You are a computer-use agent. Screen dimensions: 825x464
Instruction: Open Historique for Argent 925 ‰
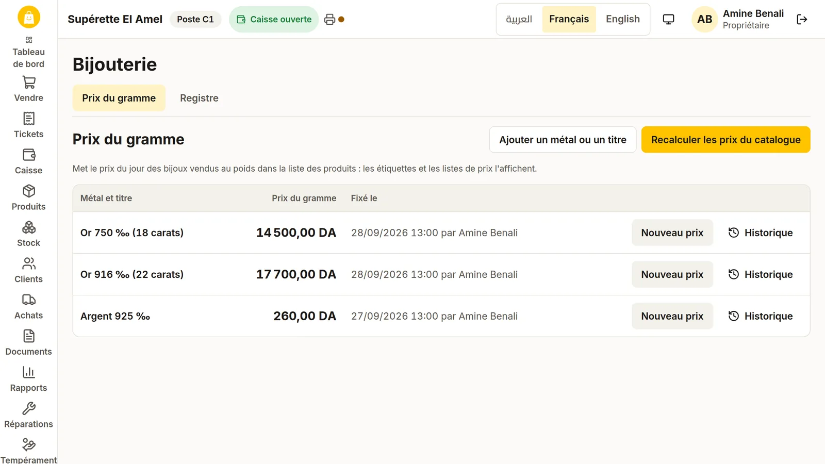[761, 316]
